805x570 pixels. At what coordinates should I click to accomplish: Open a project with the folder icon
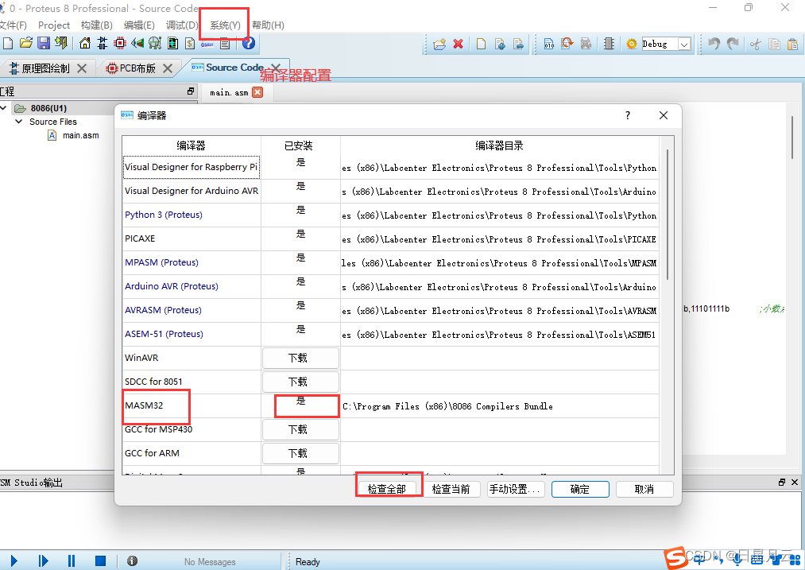pyautogui.click(x=25, y=44)
